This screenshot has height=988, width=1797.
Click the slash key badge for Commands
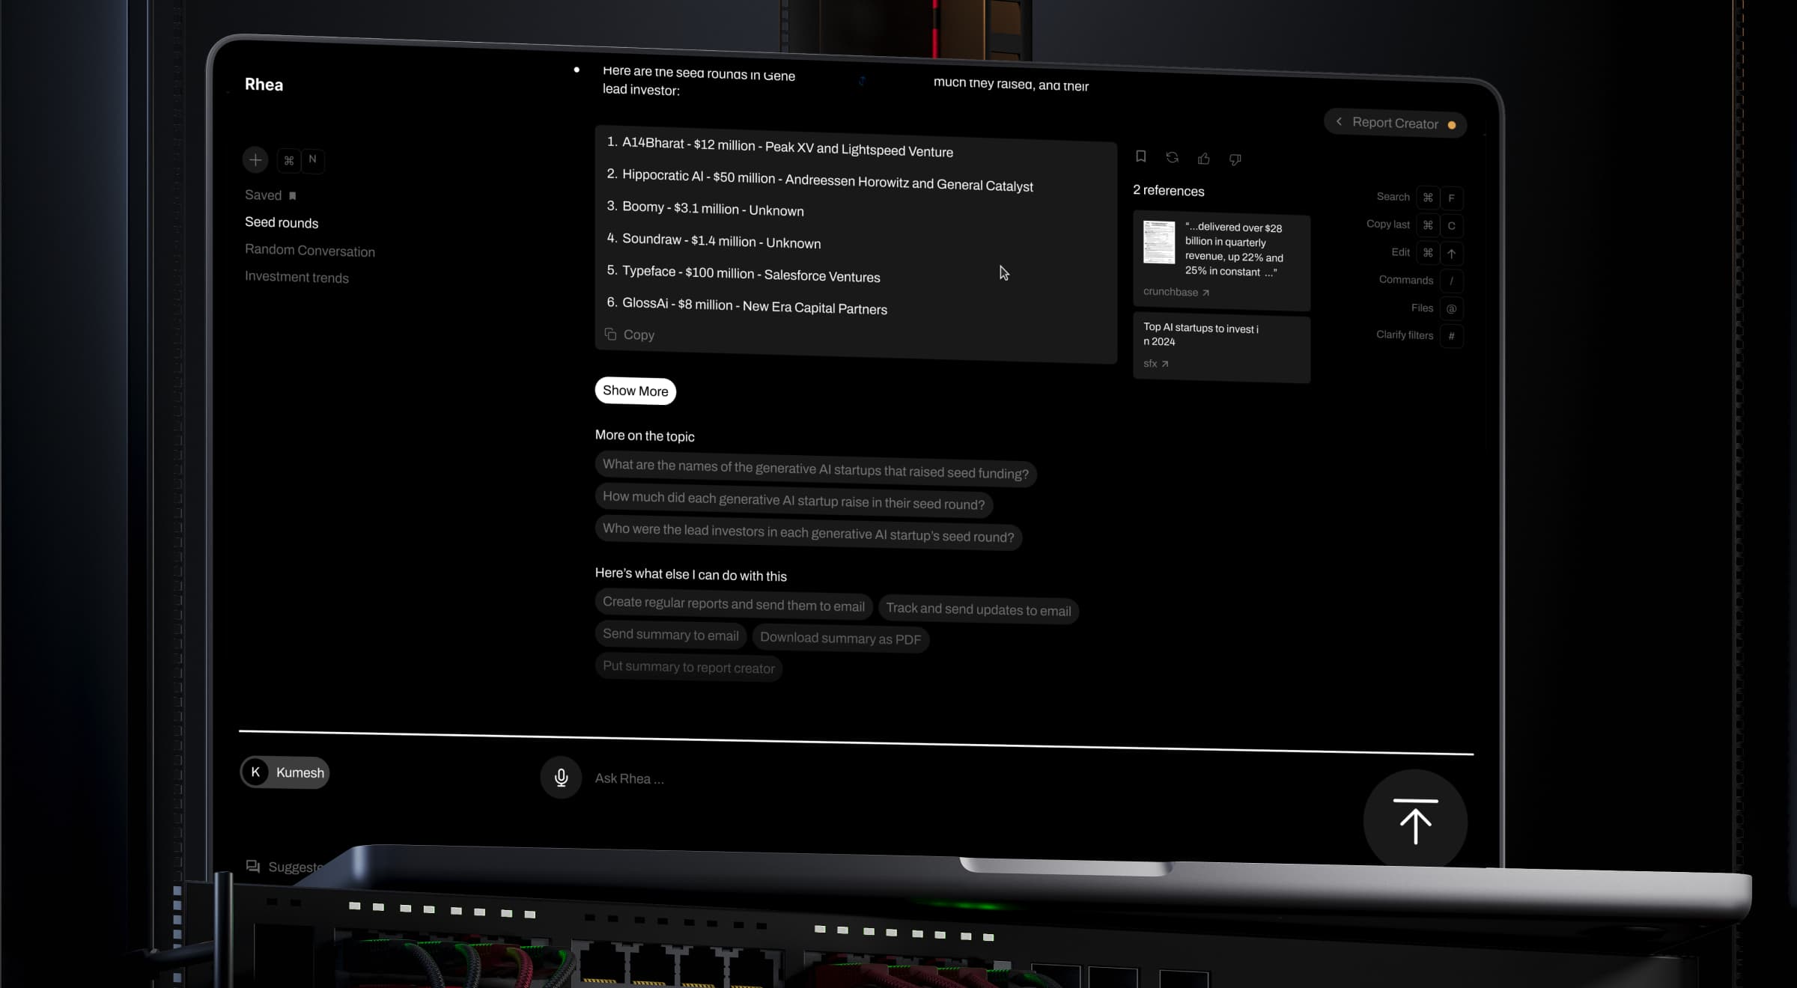click(1451, 281)
